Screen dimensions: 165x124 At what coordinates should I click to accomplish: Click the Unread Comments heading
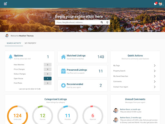[x=135, y=99]
